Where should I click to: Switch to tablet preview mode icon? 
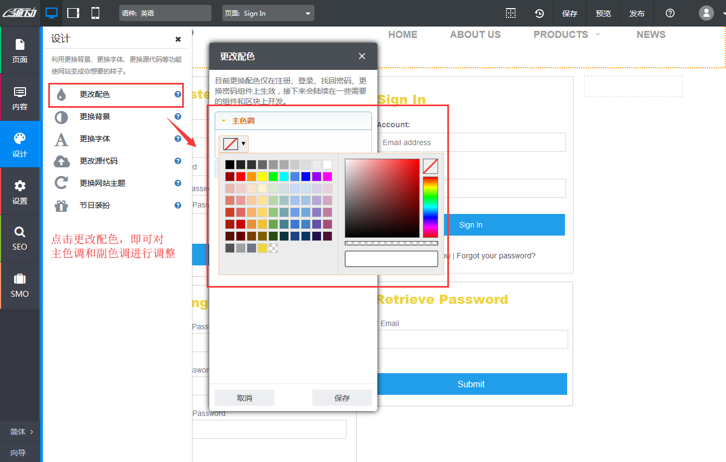tap(73, 13)
